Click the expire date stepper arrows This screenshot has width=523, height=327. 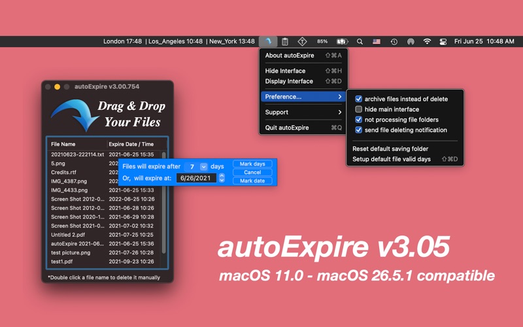pos(222,178)
